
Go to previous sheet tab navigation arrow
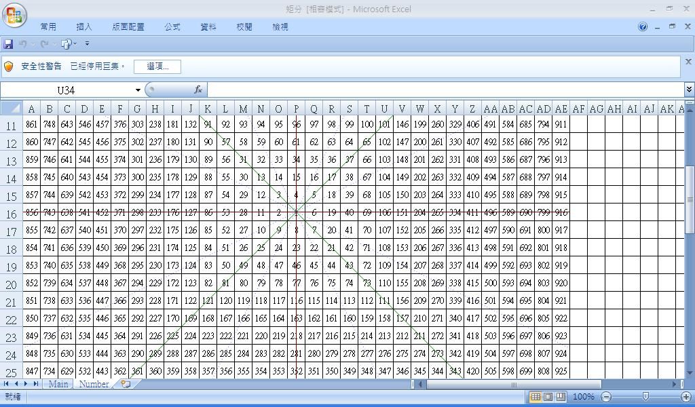point(16,384)
